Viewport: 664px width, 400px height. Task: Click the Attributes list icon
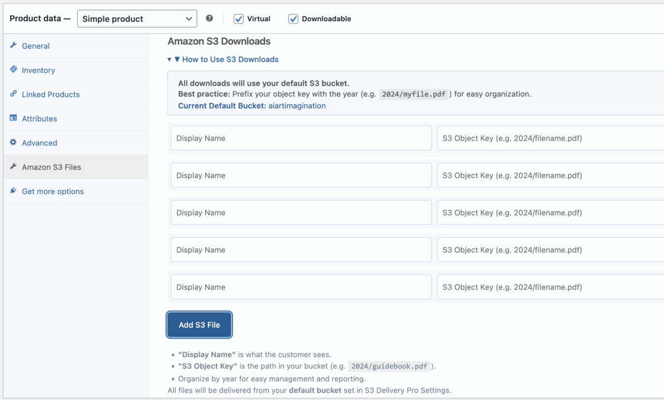13,118
